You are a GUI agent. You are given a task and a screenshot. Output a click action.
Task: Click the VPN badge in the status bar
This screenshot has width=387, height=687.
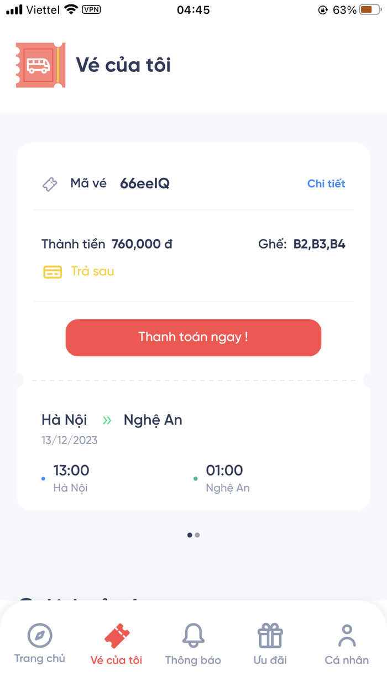click(92, 9)
